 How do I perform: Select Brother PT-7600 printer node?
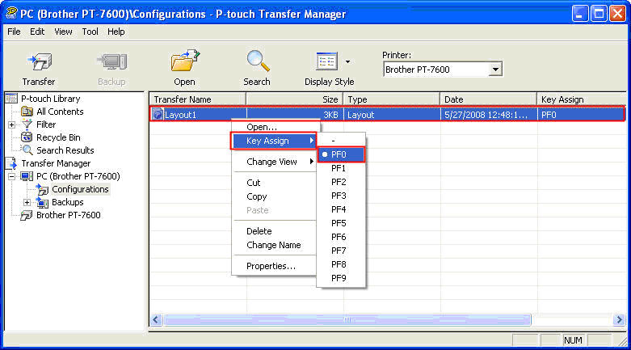[x=68, y=215]
